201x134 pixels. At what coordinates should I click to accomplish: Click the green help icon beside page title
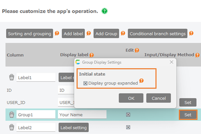[x=104, y=11]
